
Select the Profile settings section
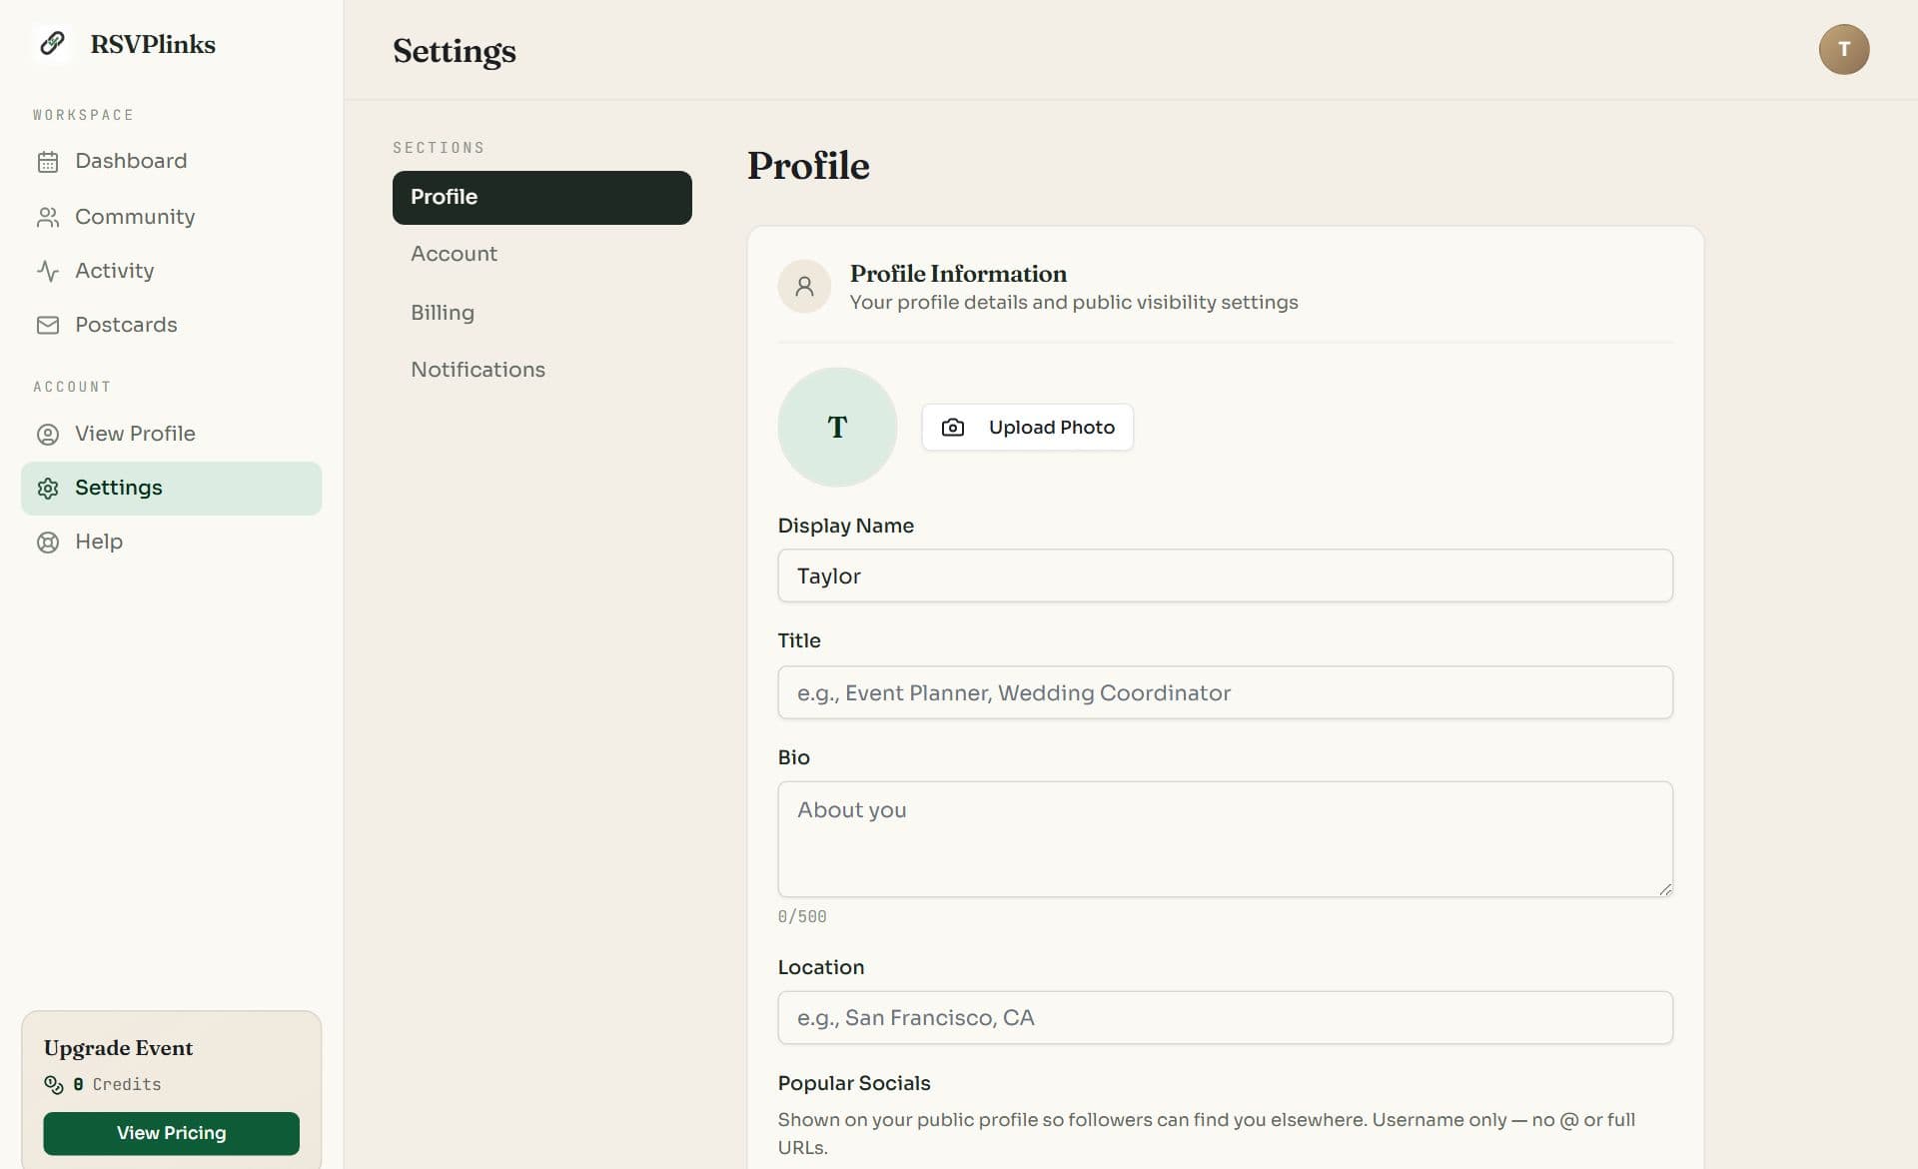[541, 197]
